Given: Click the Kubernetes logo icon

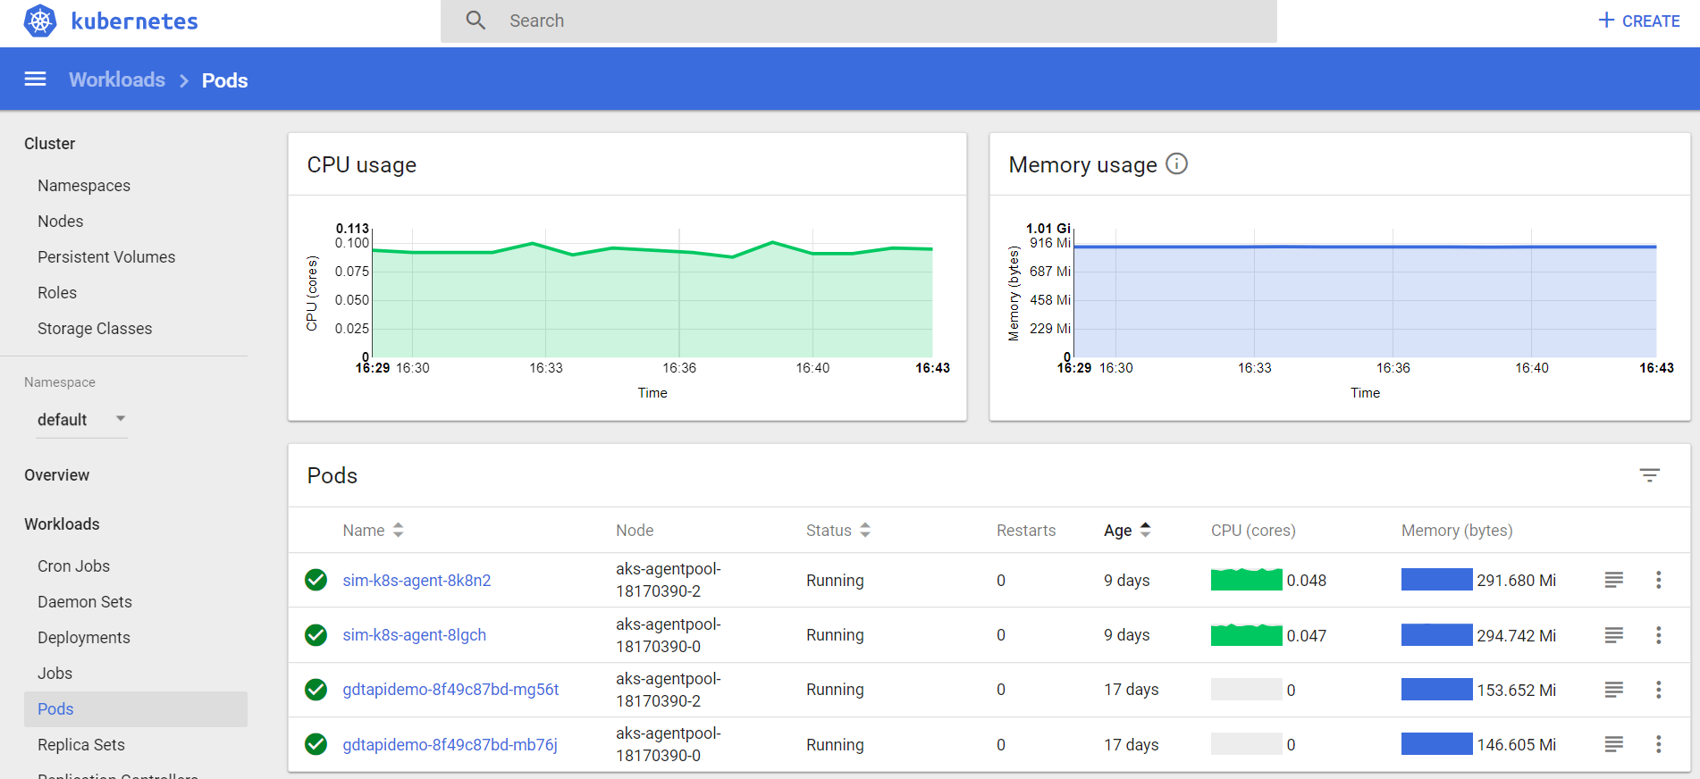Looking at the screenshot, I should click(x=40, y=21).
